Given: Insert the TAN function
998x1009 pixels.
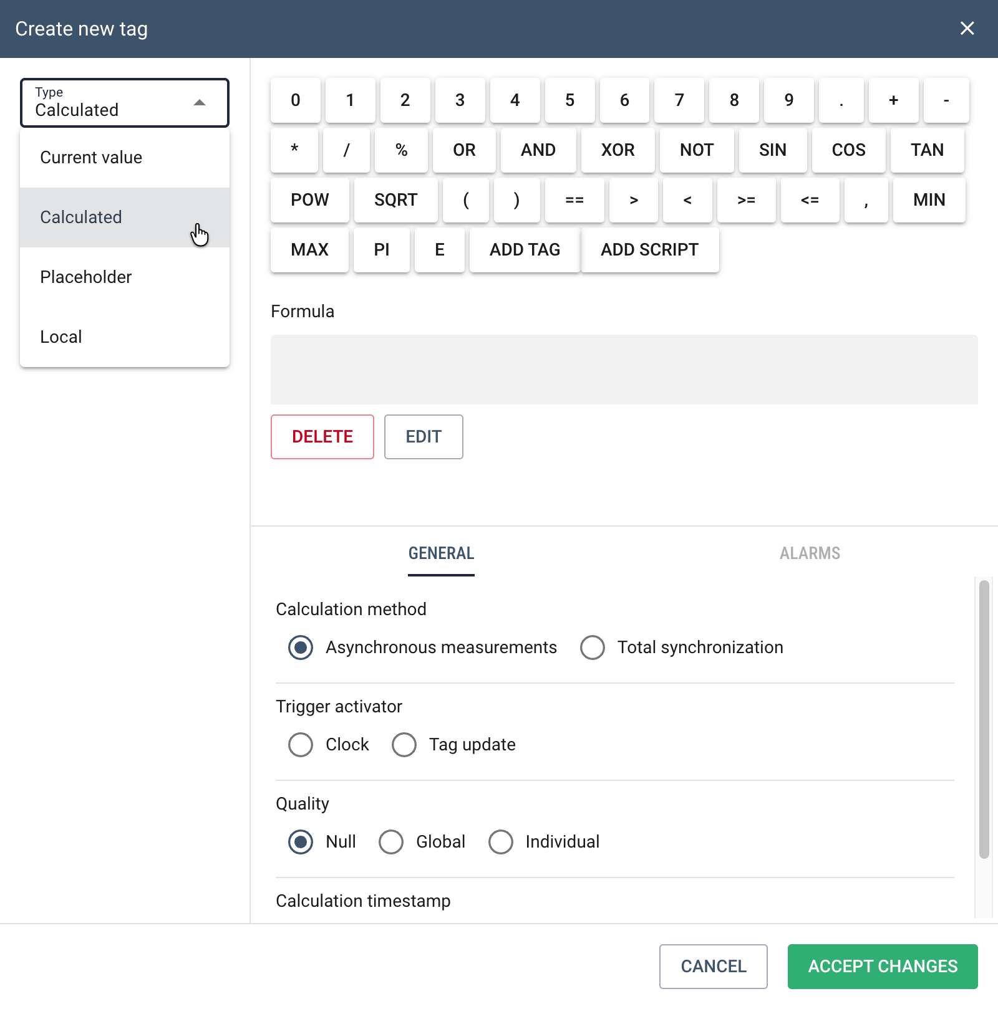Looking at the screenshot, I should click(x=927, y=150).
